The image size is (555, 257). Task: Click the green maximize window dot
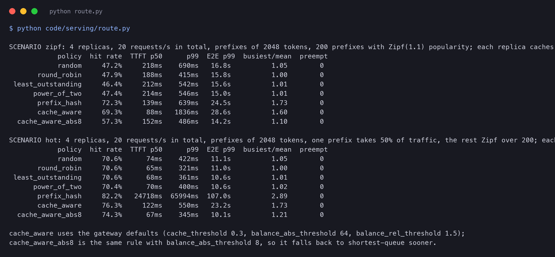coord(34,11)
